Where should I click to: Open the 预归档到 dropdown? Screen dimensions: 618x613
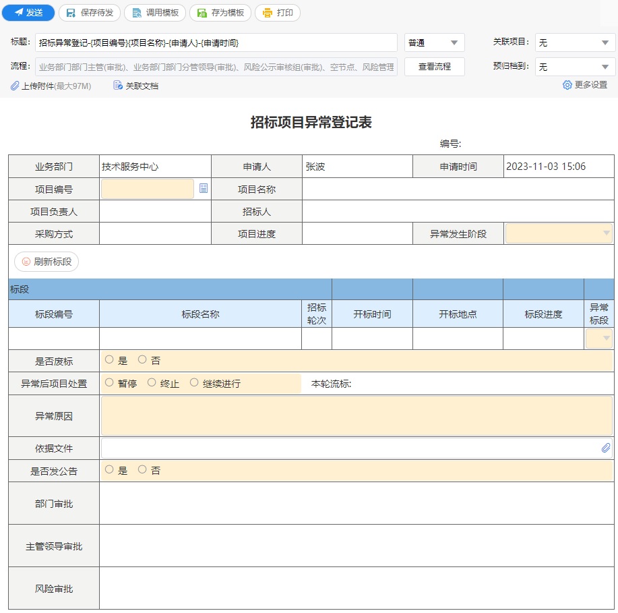click(575, 67)
